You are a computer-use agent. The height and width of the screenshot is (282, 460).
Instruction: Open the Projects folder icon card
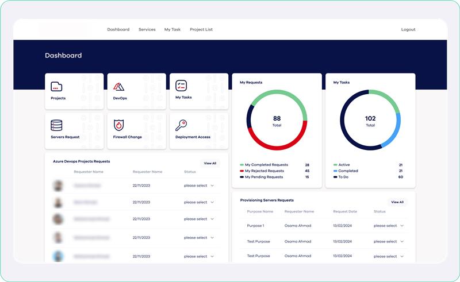tap(74, 91)
